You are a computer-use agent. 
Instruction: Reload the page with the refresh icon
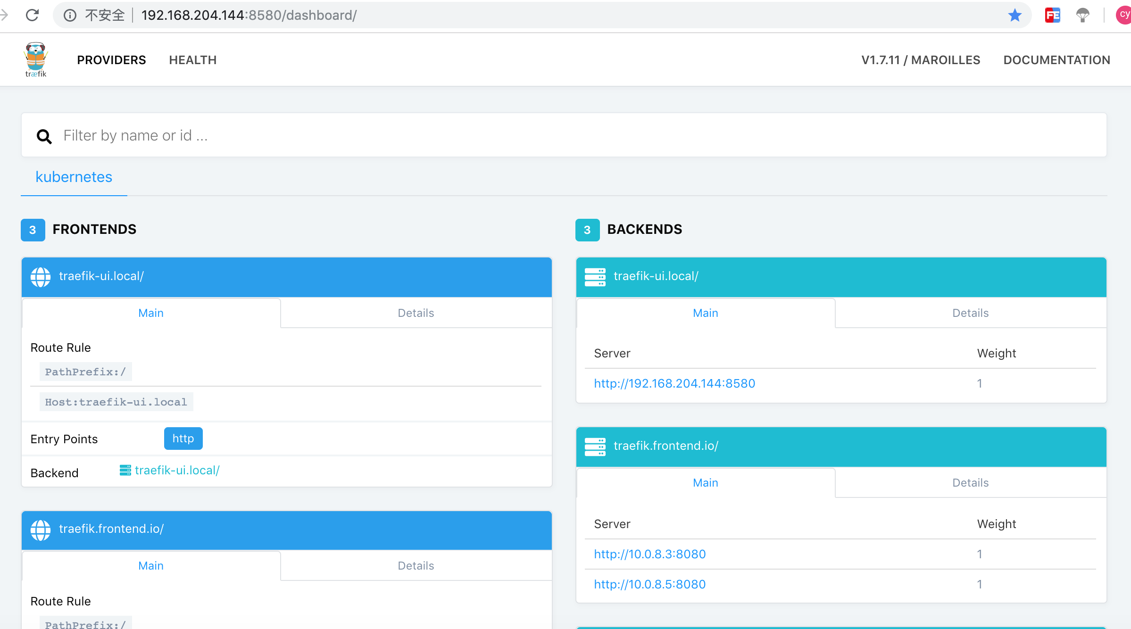click(x=32, y=15)
